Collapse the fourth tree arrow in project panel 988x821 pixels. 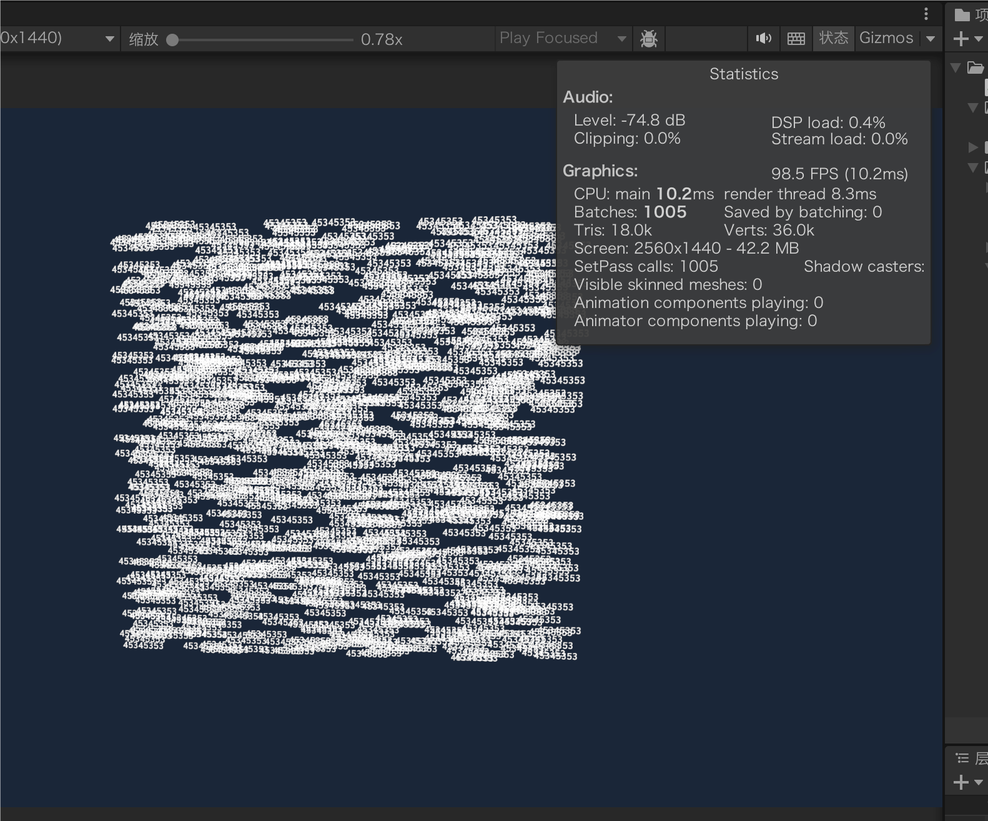(x=972, y=167)
